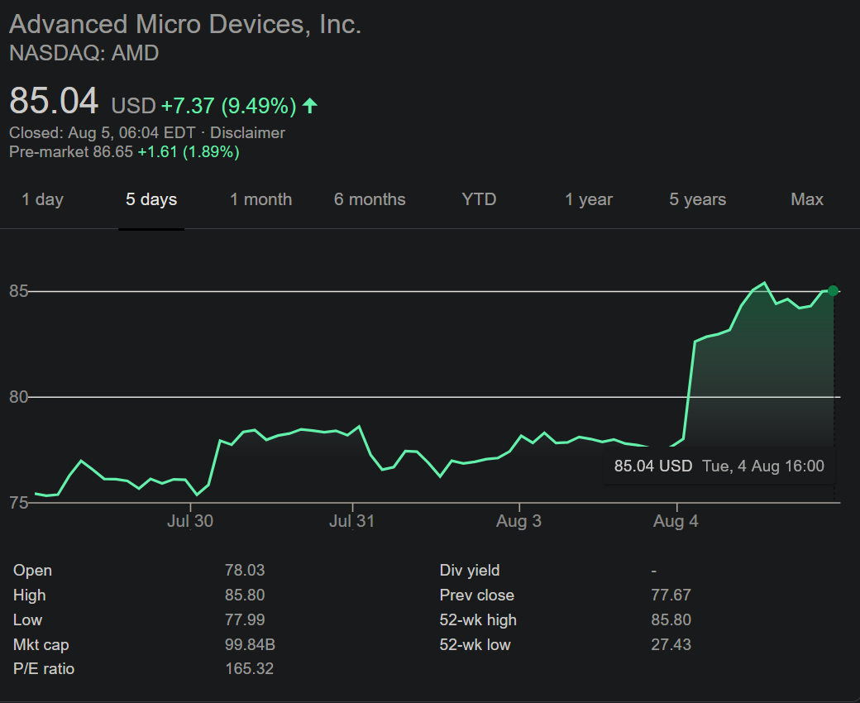Click the green endpoint dot on chart line
Screen dimensions: 860x703
[833, 290]
